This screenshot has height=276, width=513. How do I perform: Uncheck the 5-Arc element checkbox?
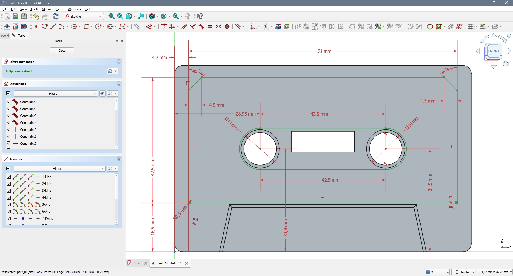[x=9, y=205]
